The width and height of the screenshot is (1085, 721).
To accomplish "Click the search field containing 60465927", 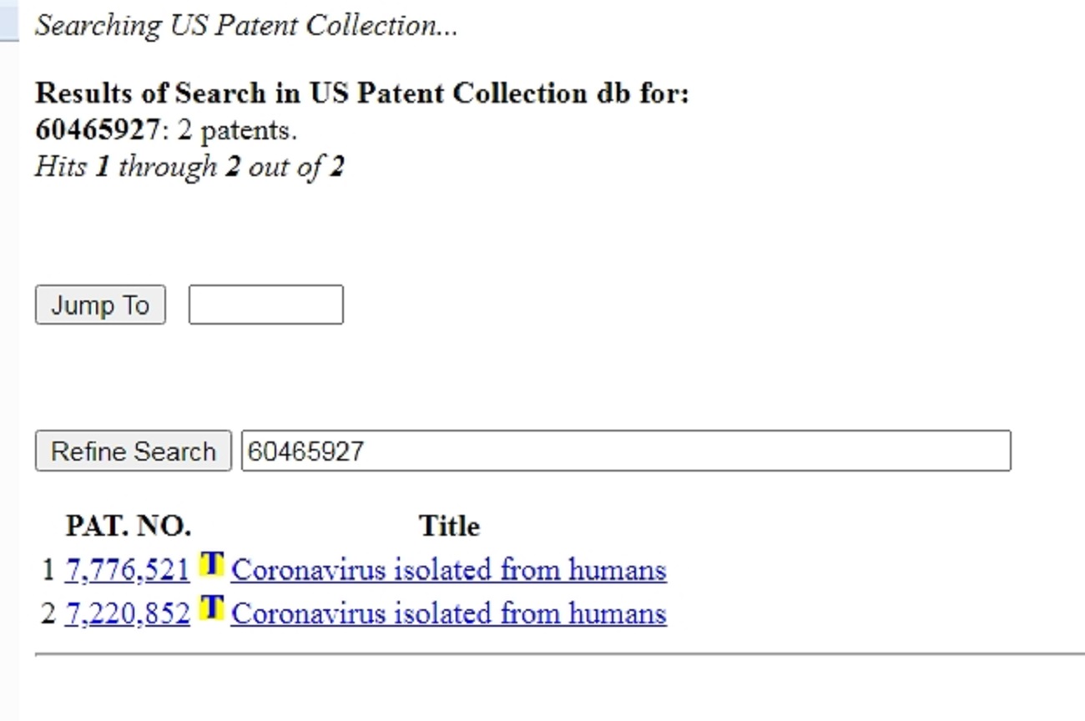I will [x=626, y=451].
